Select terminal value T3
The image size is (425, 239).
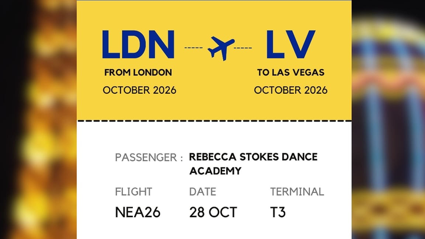(278, 212)
